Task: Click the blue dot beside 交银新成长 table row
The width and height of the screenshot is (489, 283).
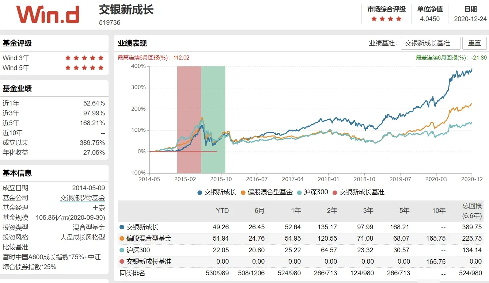Action: (x=122, y=227)
